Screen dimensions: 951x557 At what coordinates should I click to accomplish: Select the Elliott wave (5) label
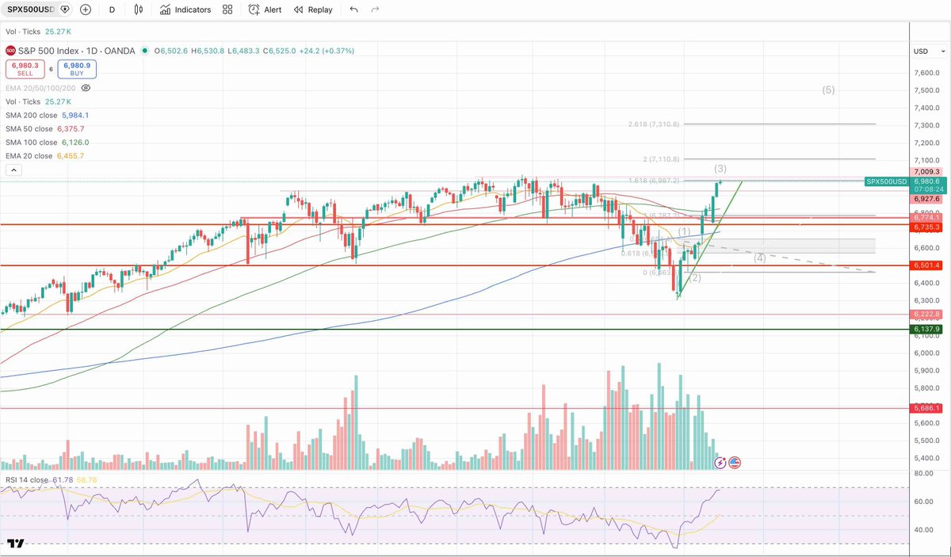point(828,90)
